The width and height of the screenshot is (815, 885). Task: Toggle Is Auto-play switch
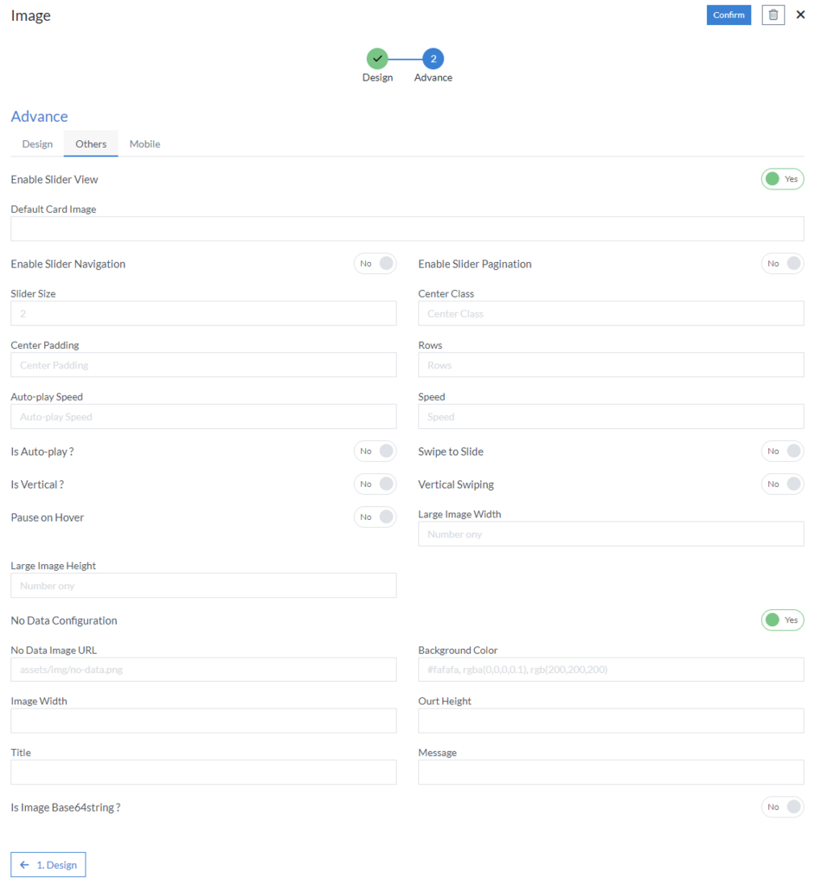point(375,452)
